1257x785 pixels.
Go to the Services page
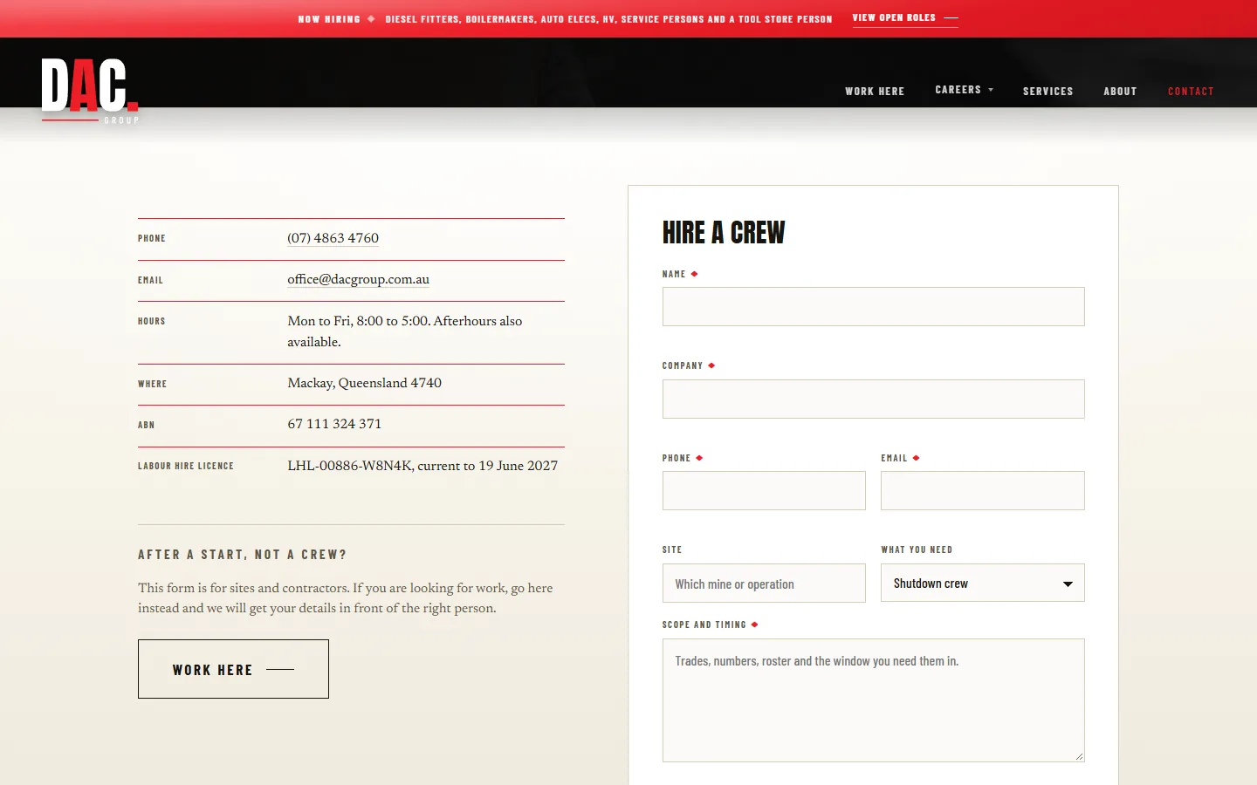[1048, 91]
